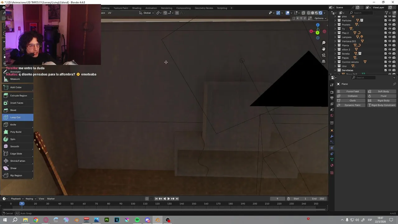
Task: Activate the Shrink/Fatten tool
Action: click(x=17, y=161)
